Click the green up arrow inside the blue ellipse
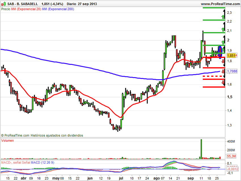This screenshot has width=241, height=181. pyautogui.click(x=223, y=50)
